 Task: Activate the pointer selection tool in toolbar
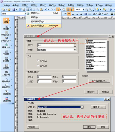[x=58, y=9]
